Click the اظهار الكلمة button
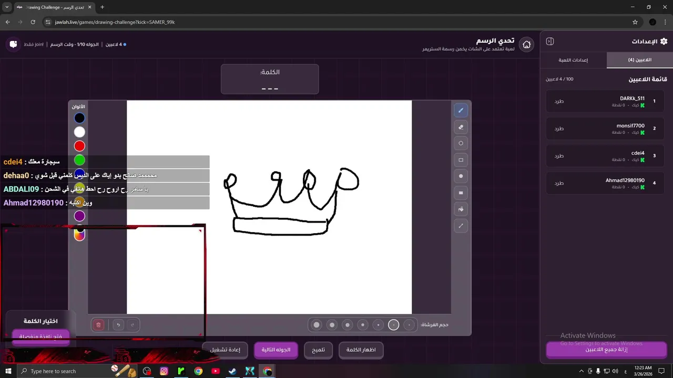Viewport: 673px width, 378px height. click(361, 350)
